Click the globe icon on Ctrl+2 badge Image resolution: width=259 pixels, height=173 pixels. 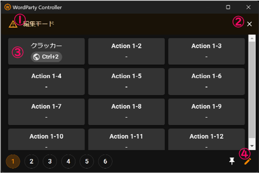pos(36,57)
